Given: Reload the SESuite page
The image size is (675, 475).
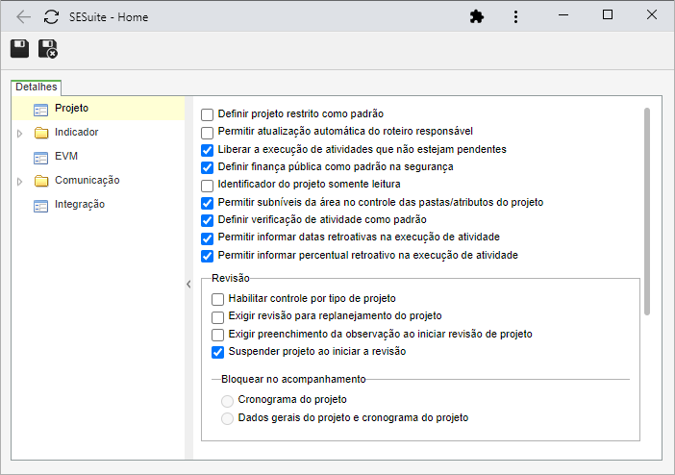Looking at the screenshot, I should click(x=51, y=17).
